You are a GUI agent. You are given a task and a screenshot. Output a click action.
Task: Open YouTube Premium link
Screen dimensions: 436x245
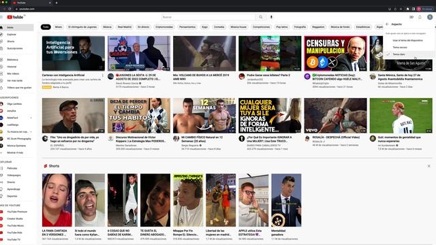(16, 212)
